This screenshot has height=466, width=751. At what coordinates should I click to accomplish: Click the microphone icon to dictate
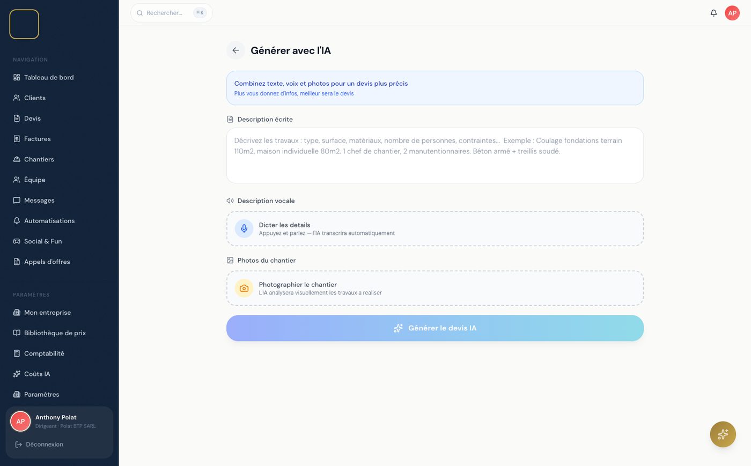[x=244, y=228]
